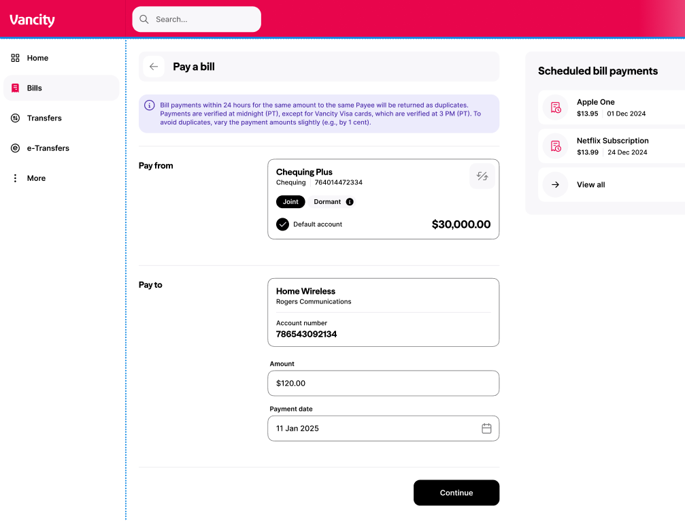Image resolution: width=685 pixels, height=521 pixels.
Task: Toggle the Default account checkmark
Action: coord(282,224)
